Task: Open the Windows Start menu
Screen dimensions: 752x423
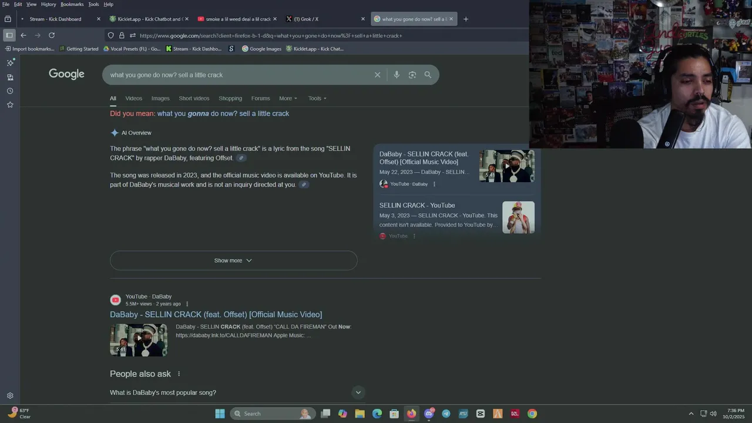Action: pyautogui.click(x=220, y=414)
